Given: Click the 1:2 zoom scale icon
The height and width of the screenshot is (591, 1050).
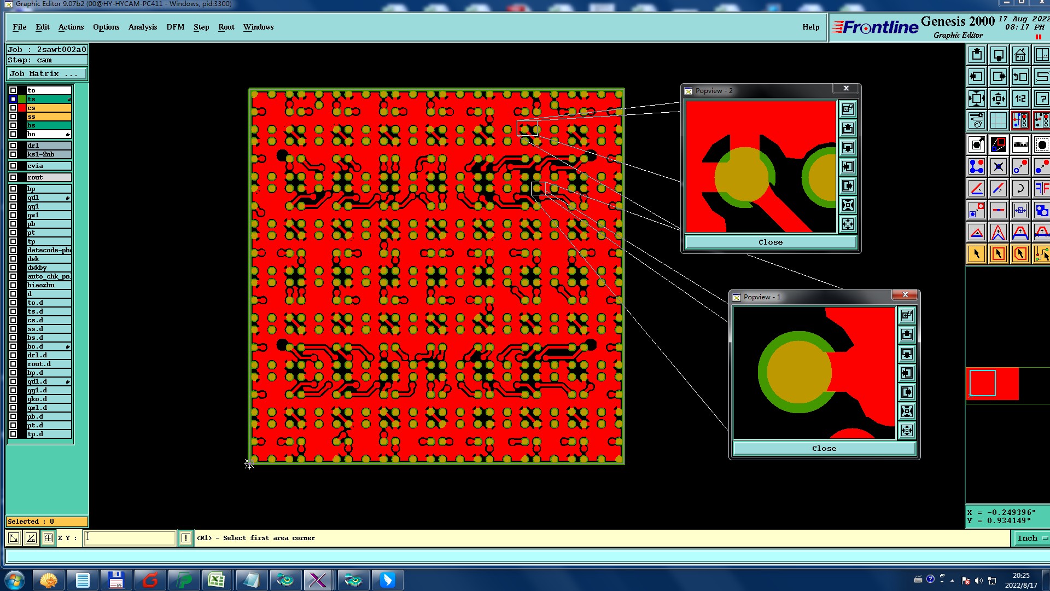Looking at the screenshot, I should [x=1020, y=99].
